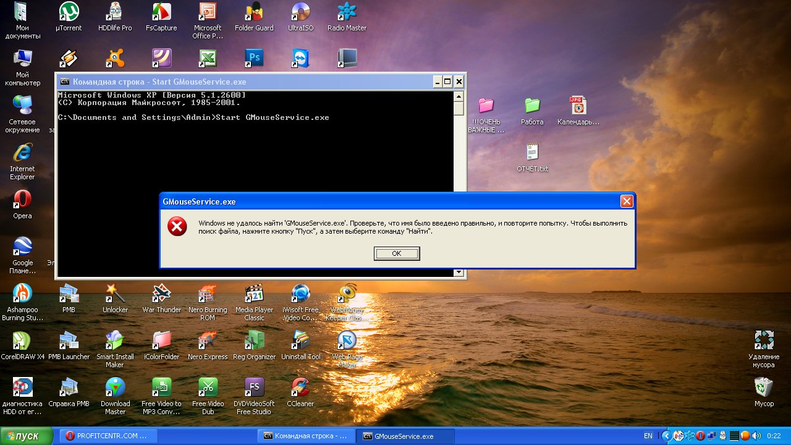Click OK in the GMouseService.exe error dialog
The width and height of the screenshot is (791, 445).
pos(397,253)
